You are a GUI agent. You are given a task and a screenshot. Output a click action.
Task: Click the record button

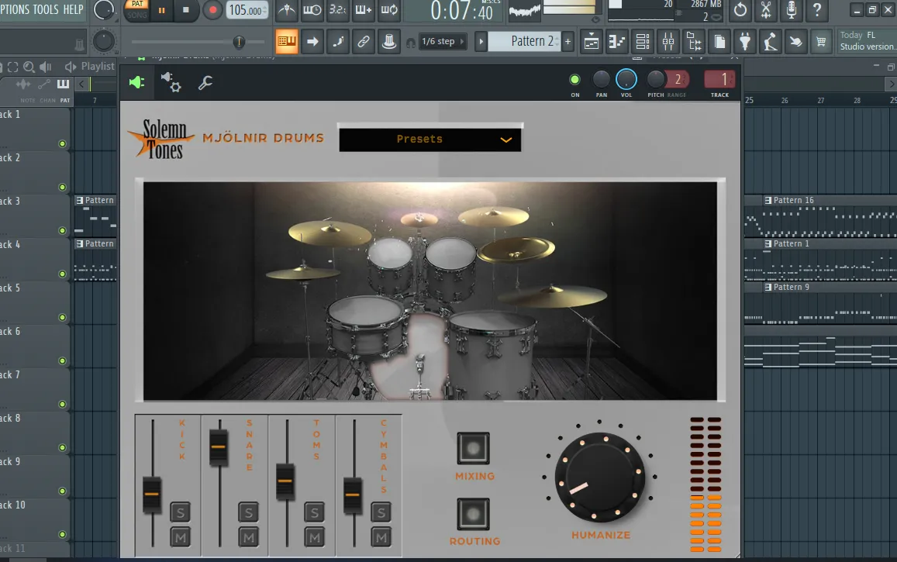point(212,10)
